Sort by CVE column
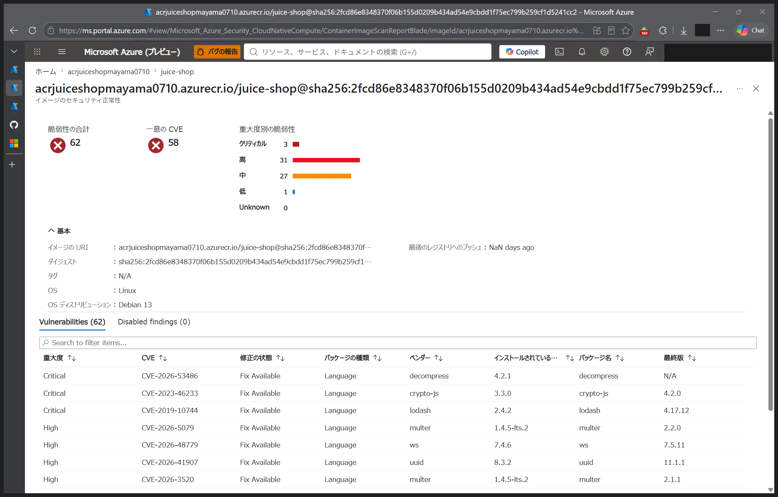Image resolution: width=778 pixels, height=497 pixels. click(154, 358)
